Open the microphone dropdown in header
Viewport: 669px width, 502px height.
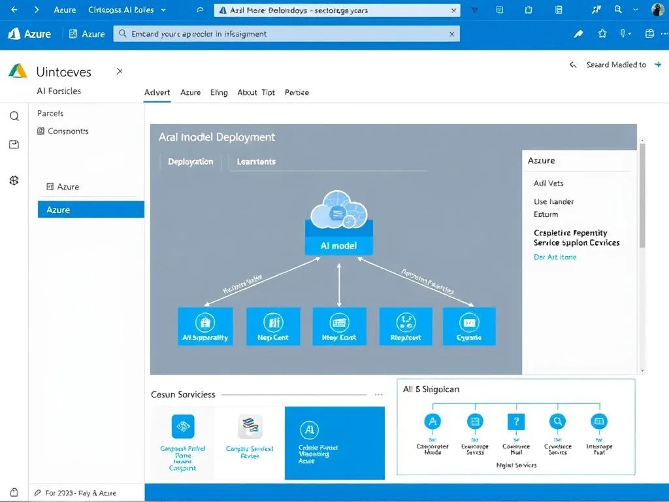625,34
